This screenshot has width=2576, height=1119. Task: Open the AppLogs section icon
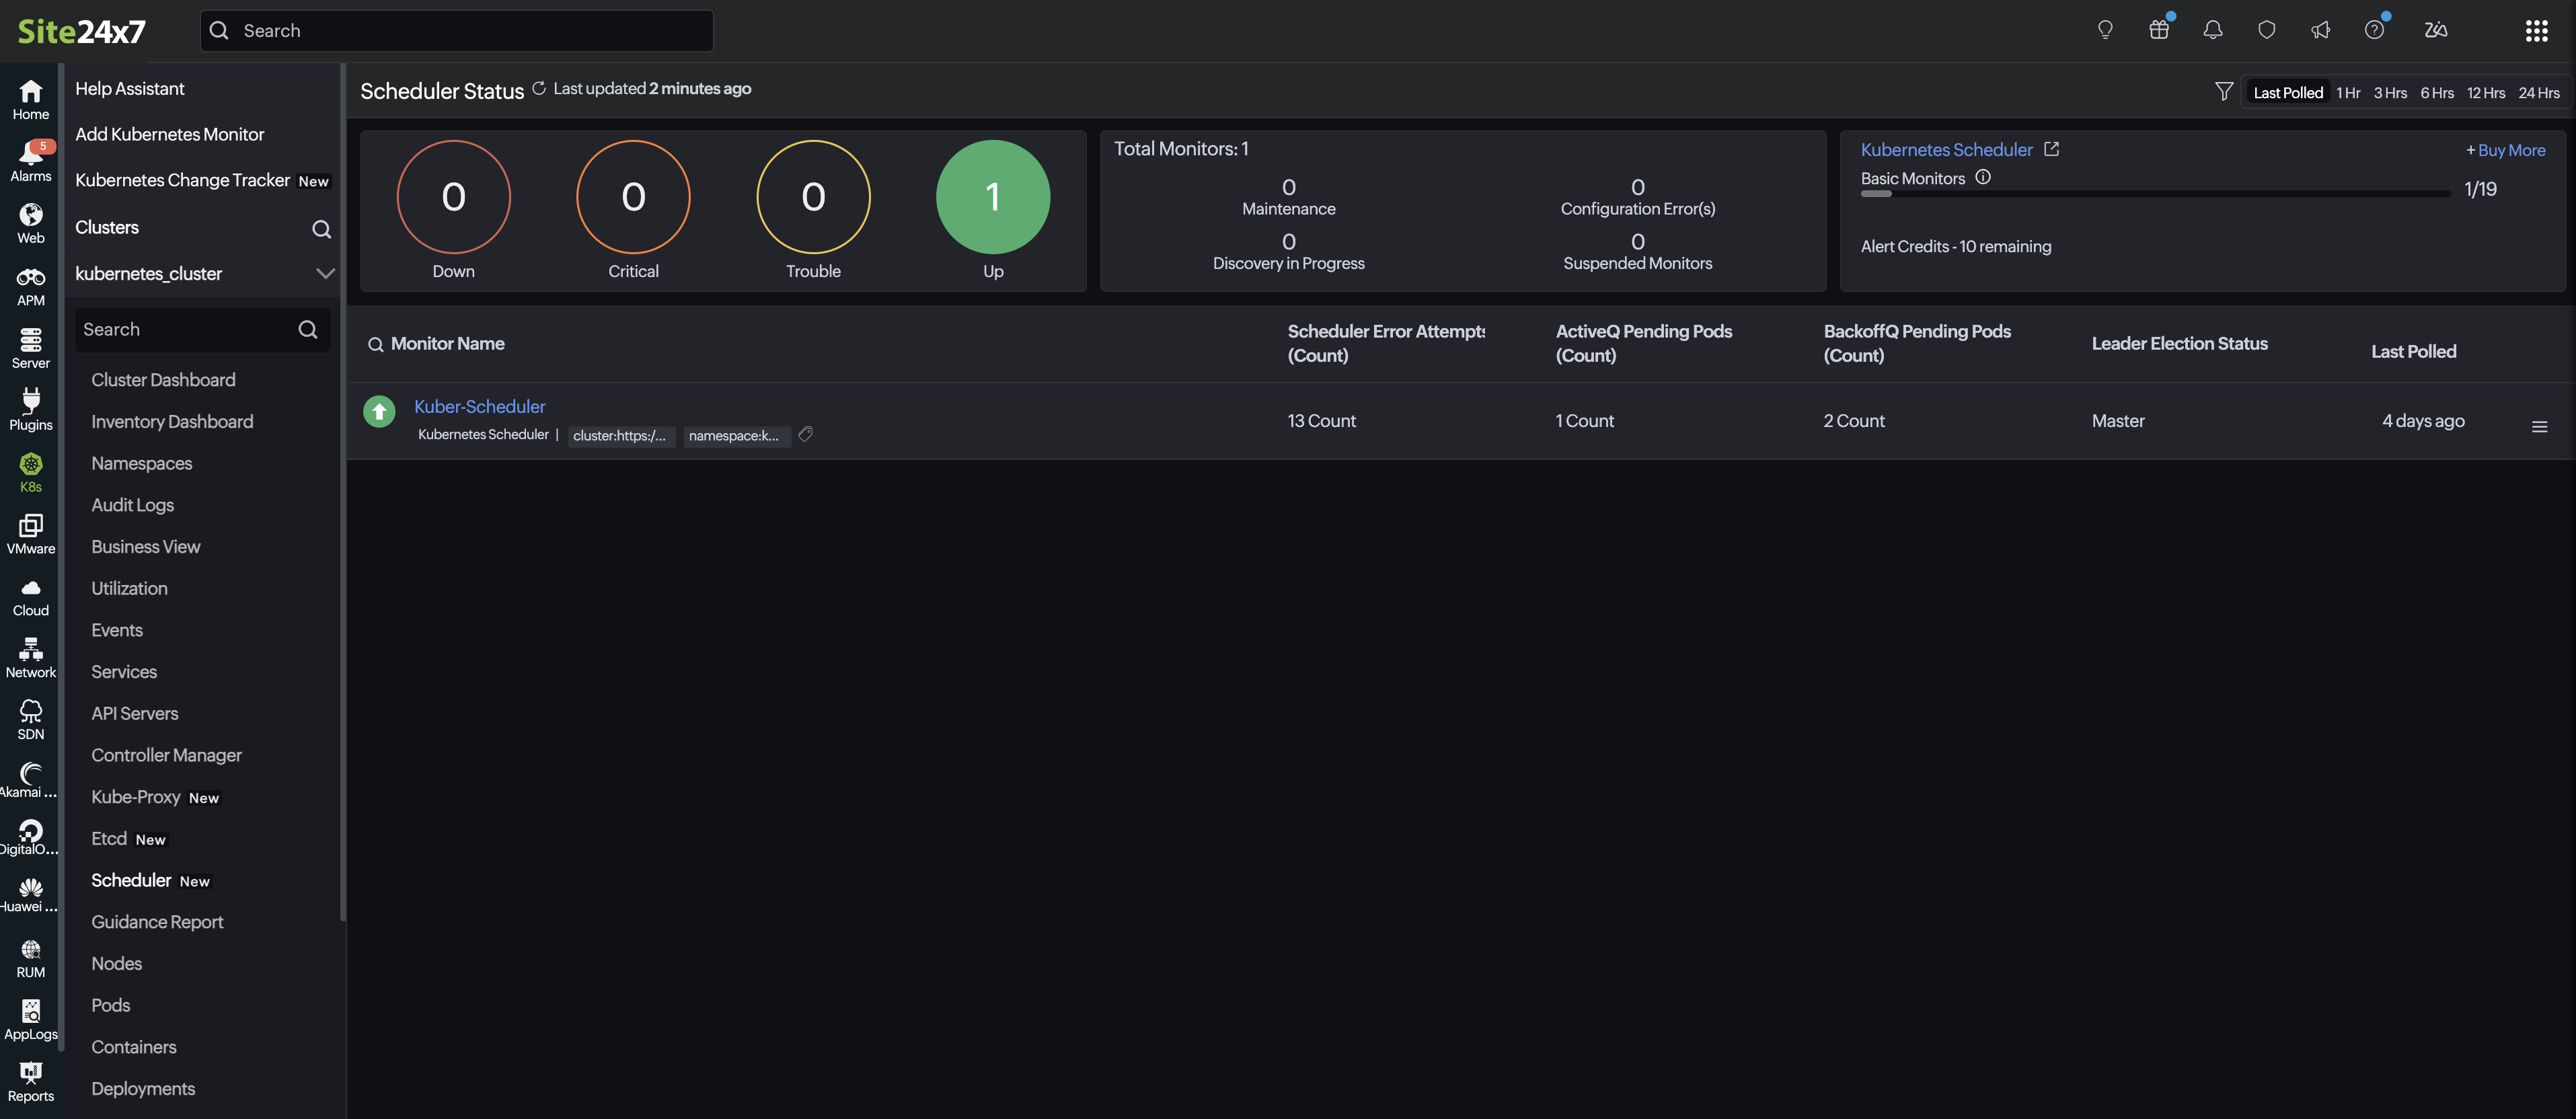30,1020
